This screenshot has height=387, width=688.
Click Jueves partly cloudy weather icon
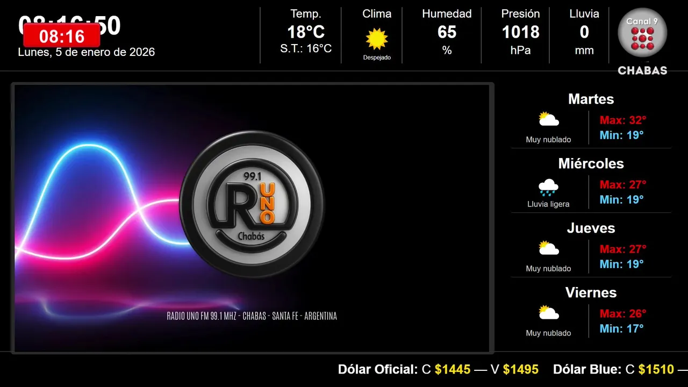[x=549, y=248]
